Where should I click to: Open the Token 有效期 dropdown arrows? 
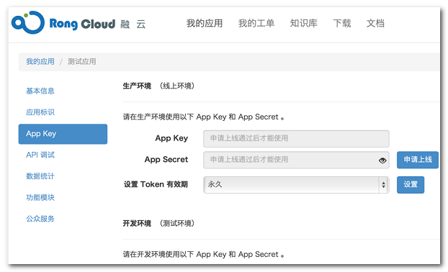point(383,185)
